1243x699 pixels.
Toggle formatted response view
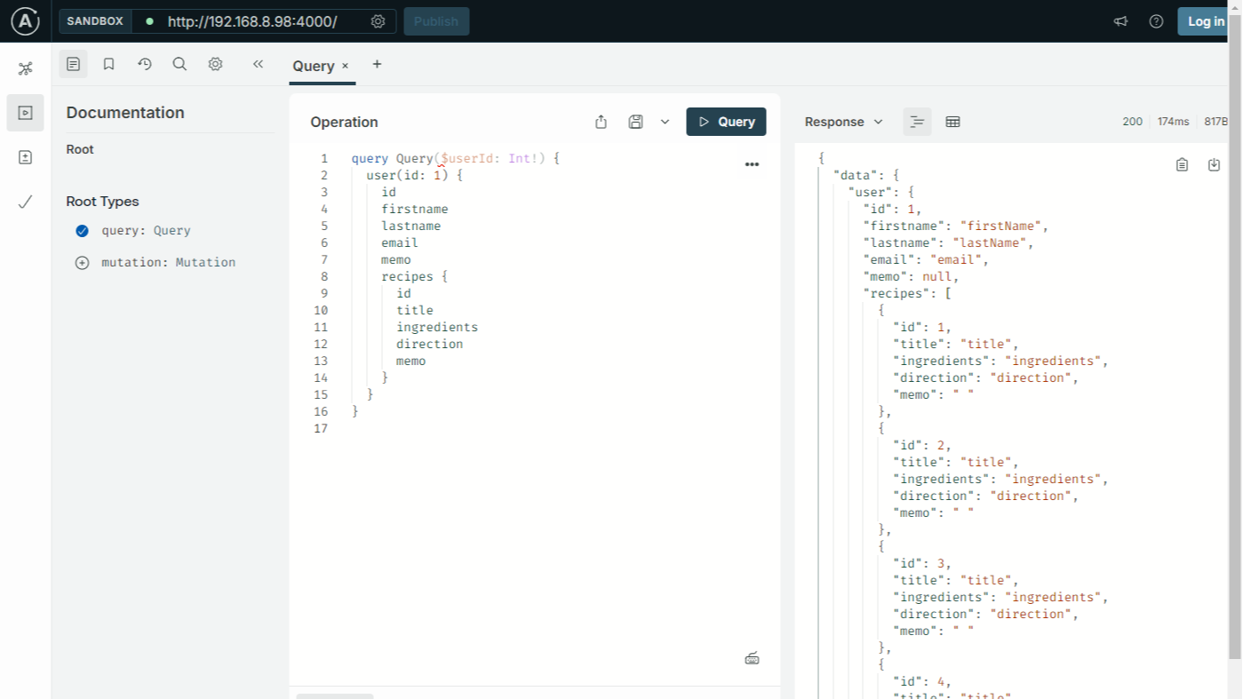tap(916, 121)
